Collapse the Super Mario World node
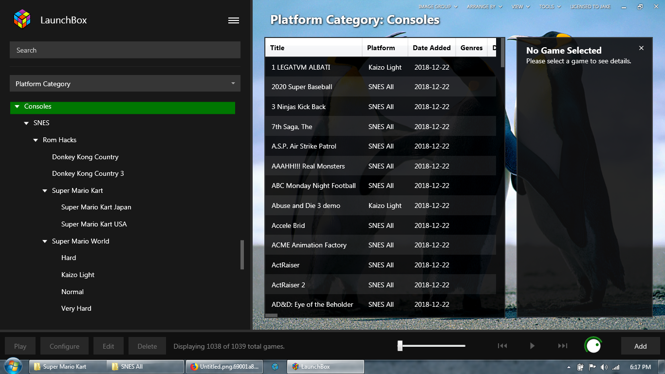Image resolution: width=665 pixels, height=374 pixels. (45, 242)
